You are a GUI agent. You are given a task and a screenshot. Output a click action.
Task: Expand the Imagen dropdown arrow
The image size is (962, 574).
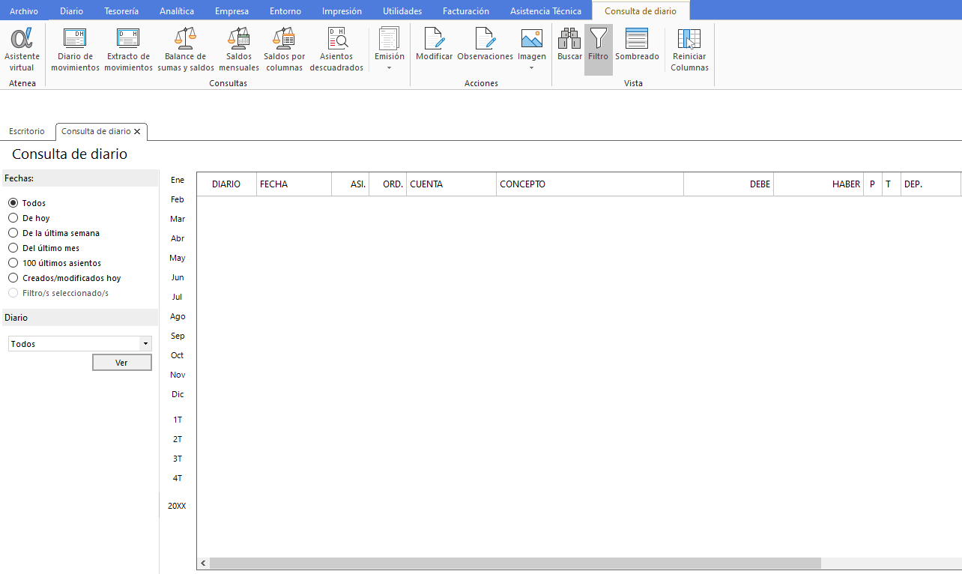click(x=532, y=68)
